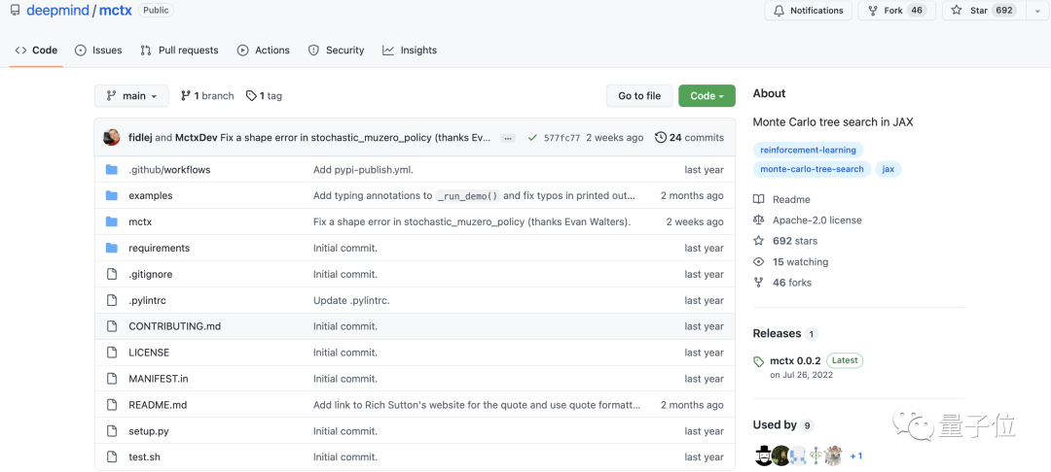Screen dimensions: 1051x472
Task: Click the folder icon for requirements
Action: click(111, 248)
